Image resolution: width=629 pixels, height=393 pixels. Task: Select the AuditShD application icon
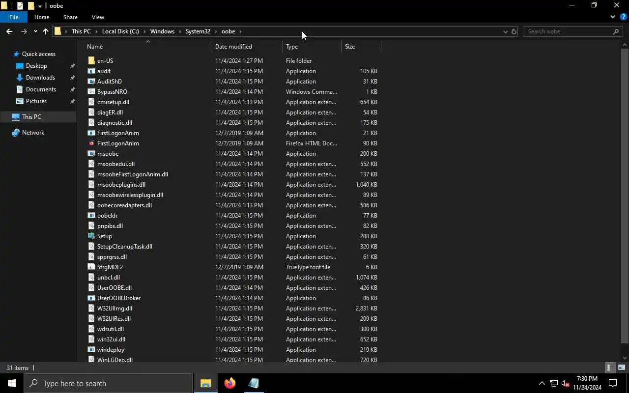91,82
